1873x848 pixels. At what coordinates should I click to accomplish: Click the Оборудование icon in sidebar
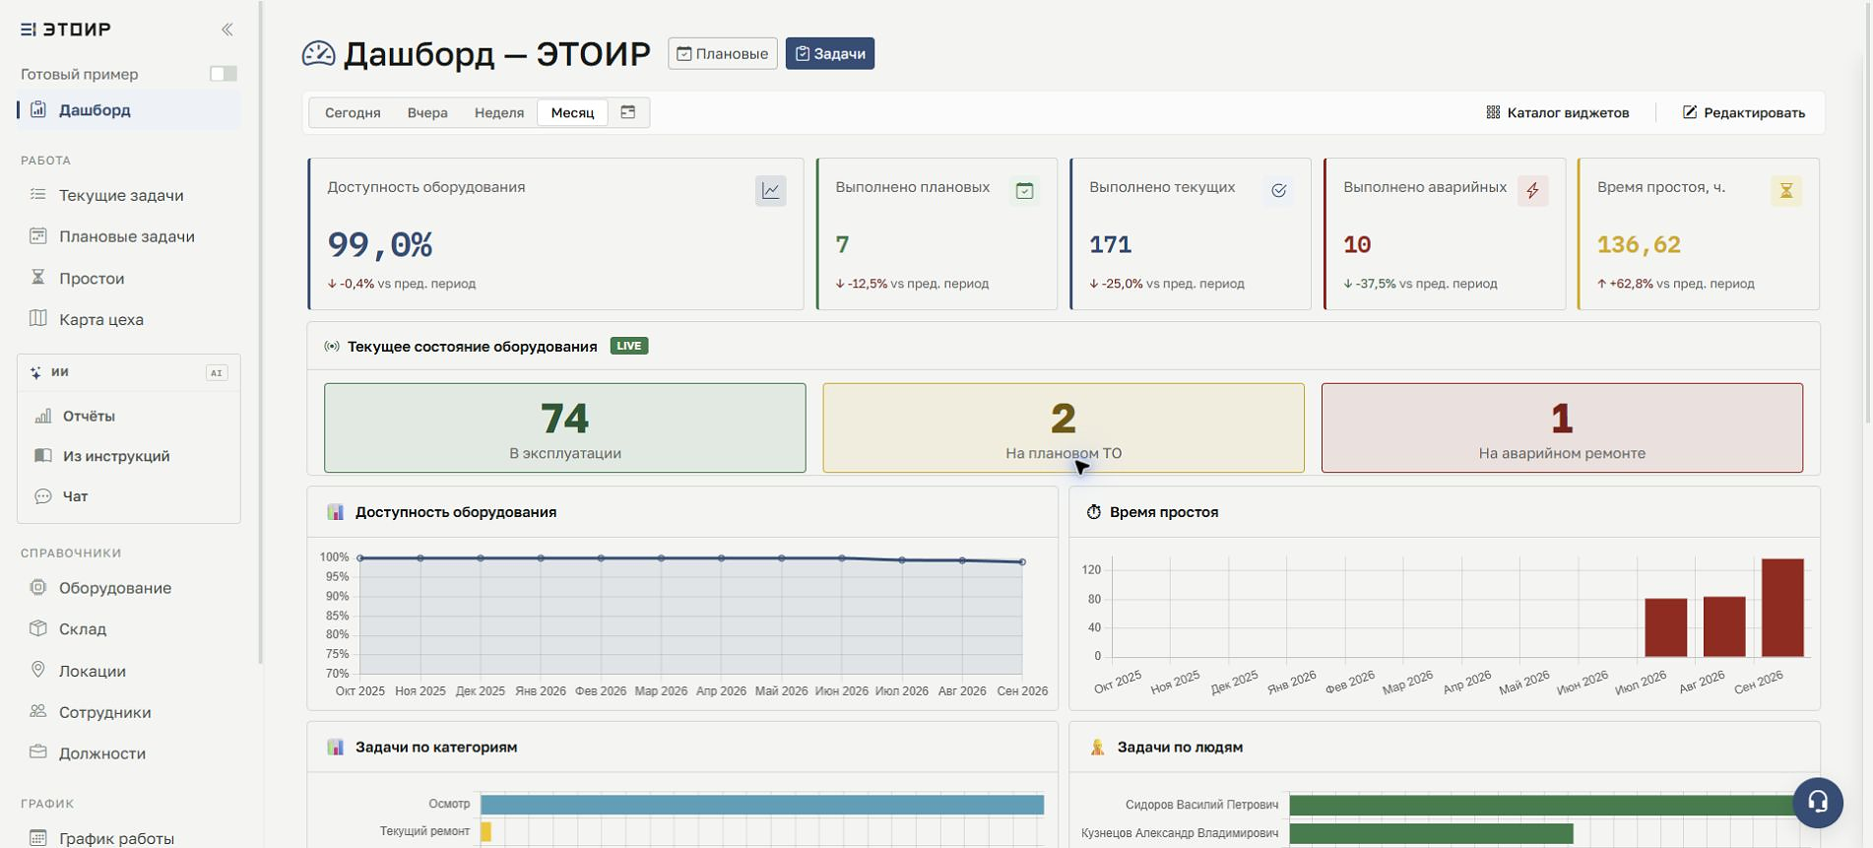click(x=38, y=587)
